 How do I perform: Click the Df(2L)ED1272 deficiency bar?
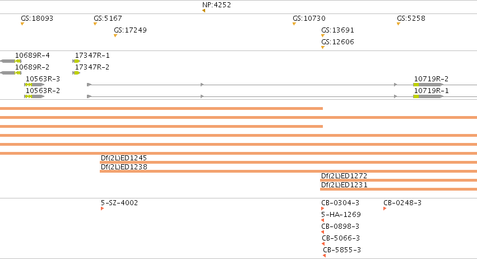[x=399, y=181]
